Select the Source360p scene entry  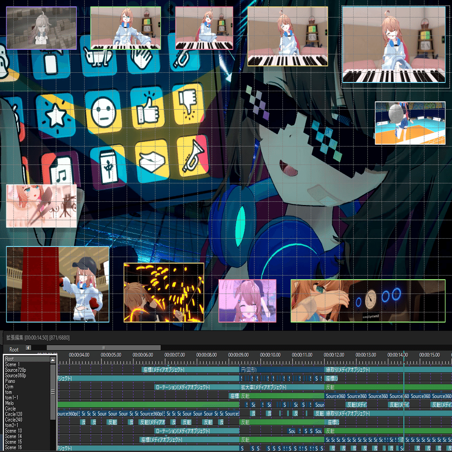coord(27,376)
